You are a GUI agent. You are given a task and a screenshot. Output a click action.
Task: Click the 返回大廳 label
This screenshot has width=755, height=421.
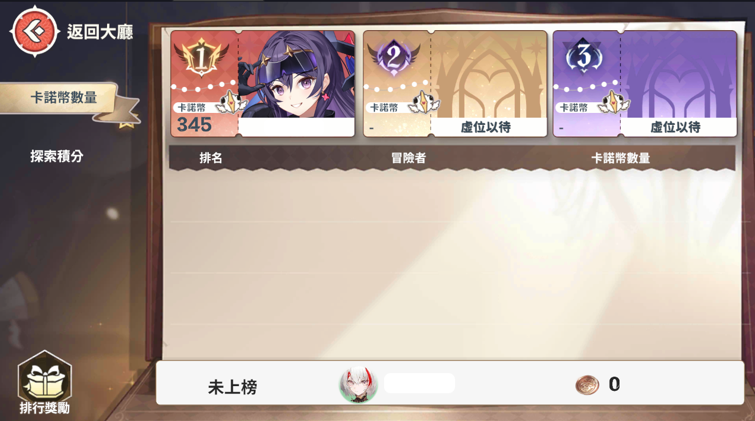[x=100, y=31]
